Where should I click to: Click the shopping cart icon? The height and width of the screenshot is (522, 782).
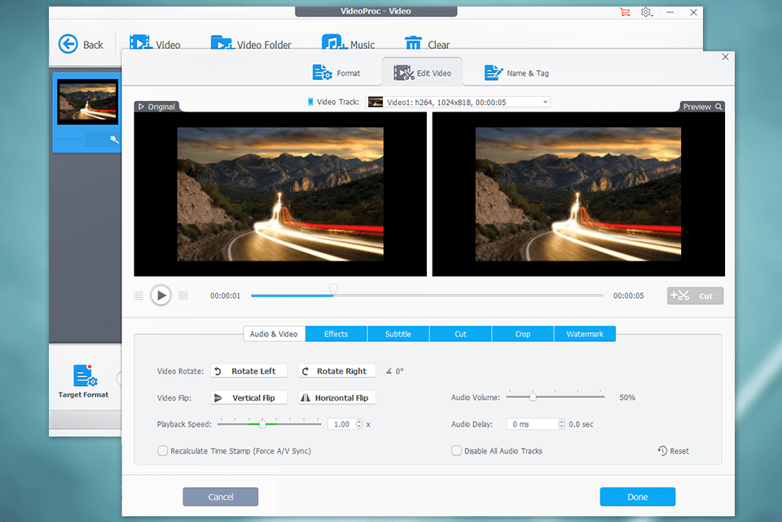pyautogui.click(x=625, y=12)
